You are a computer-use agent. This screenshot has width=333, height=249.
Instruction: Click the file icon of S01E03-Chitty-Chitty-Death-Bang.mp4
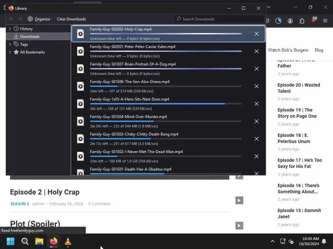[x=81, y=139]
